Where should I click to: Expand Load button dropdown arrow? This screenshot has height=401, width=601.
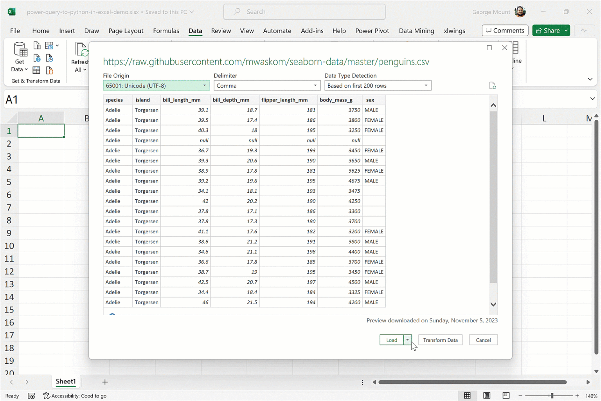tap(407, 340)
